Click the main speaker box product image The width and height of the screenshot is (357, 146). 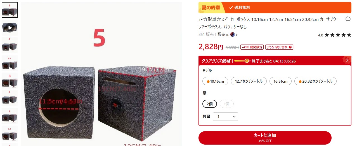pos(102,74)
